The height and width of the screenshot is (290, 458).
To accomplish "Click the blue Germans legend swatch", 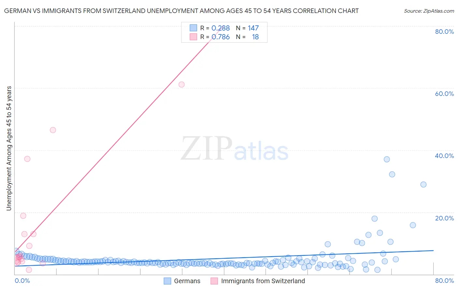I will (167, 281).
